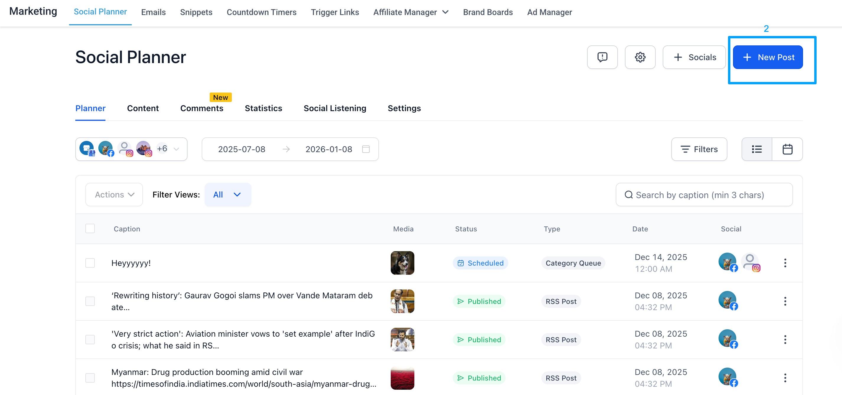Image resolution: width=842 pixels, height=395 pixels.
Task: Click the Filters button
Action: [699, 149]
